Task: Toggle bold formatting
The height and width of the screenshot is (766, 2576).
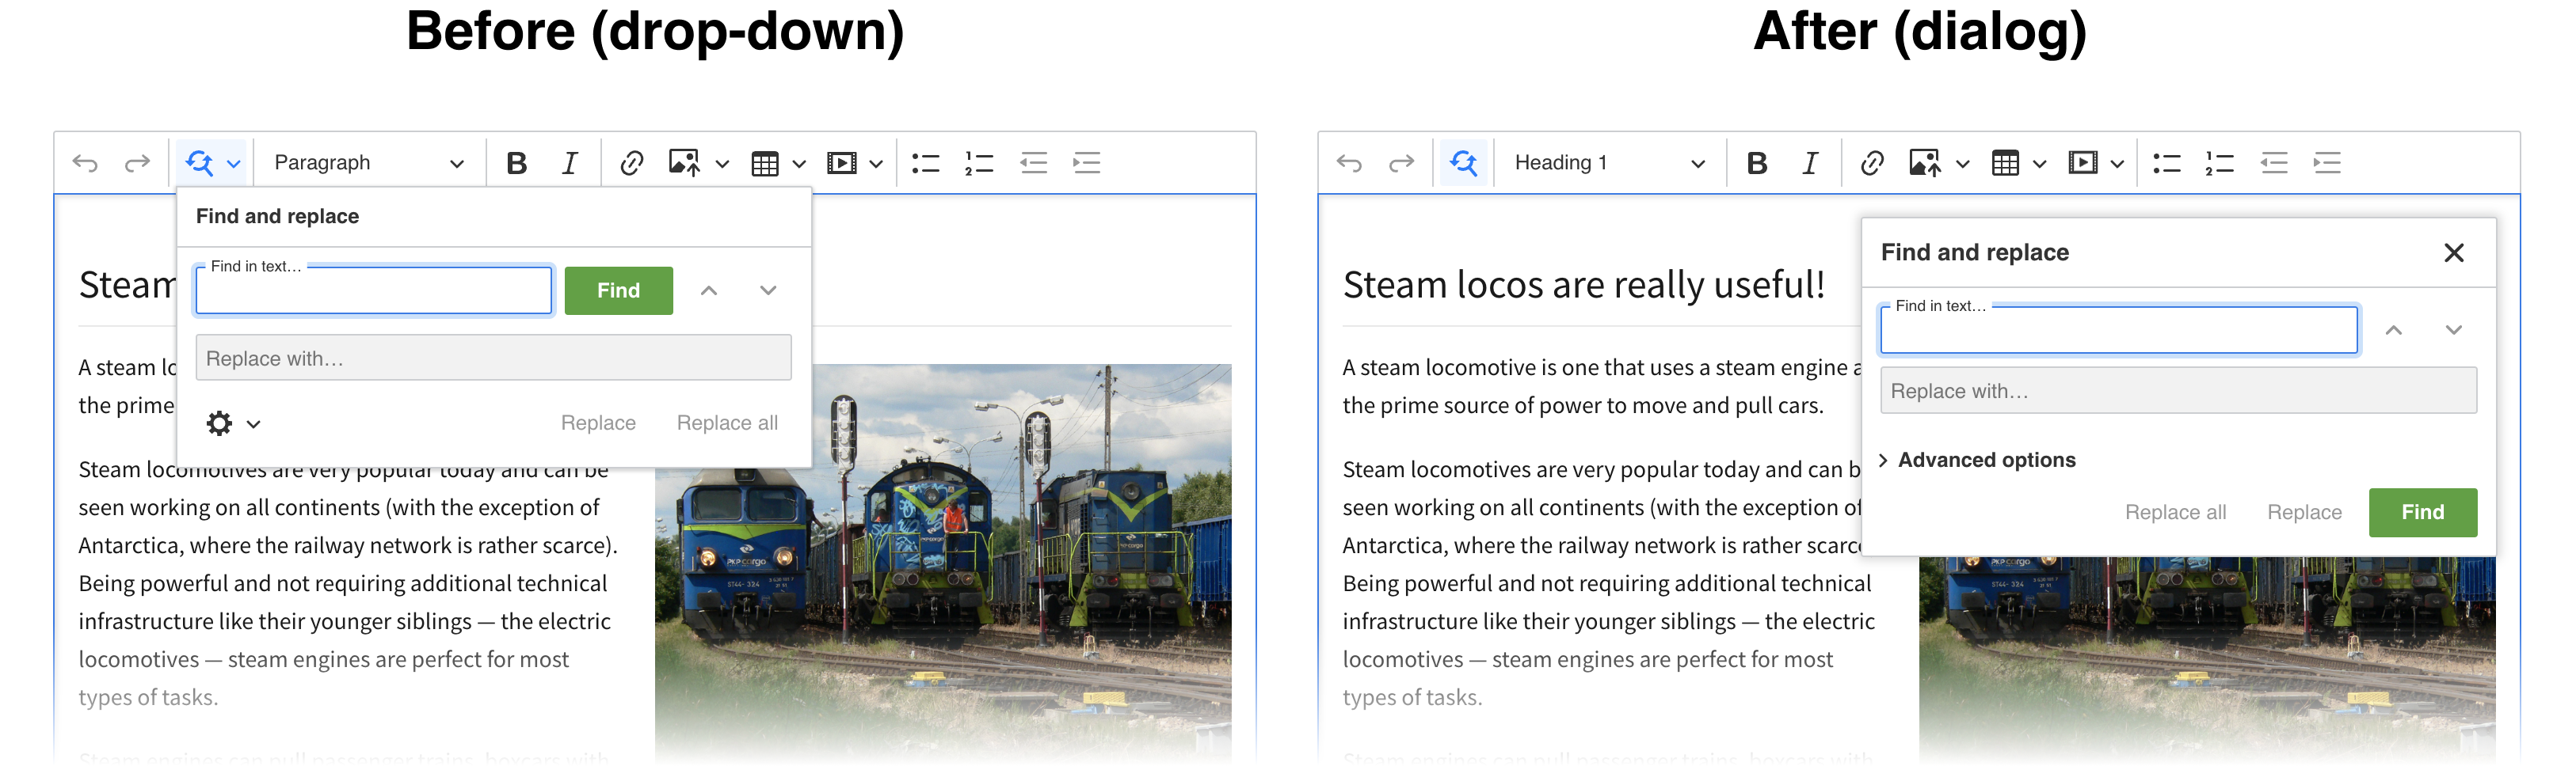Action: pyautogui.click(x=517, y=161)
